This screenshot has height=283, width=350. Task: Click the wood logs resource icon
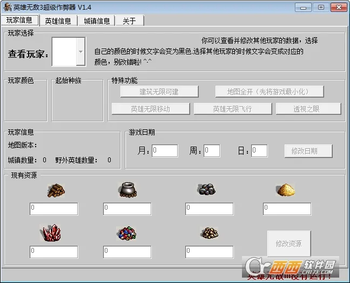point(54,190)
